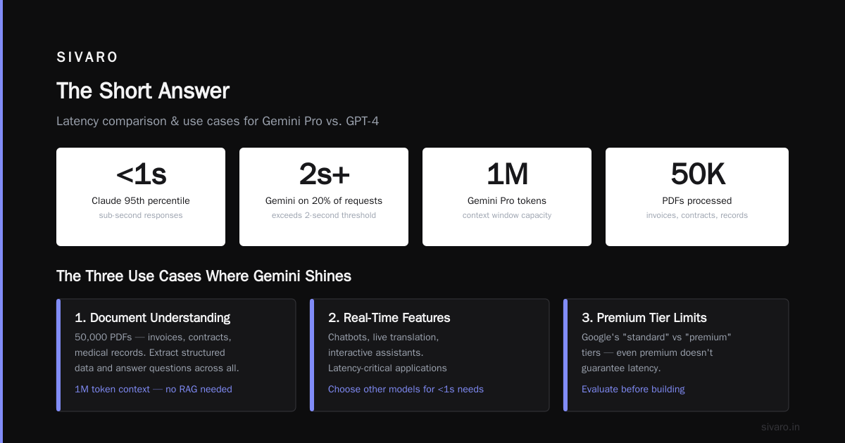Click 'The Three Use Cases Where Gemini Shines' heading
Image resolution: width=845 pixels, height=443 pixels.
pos(204,276)
